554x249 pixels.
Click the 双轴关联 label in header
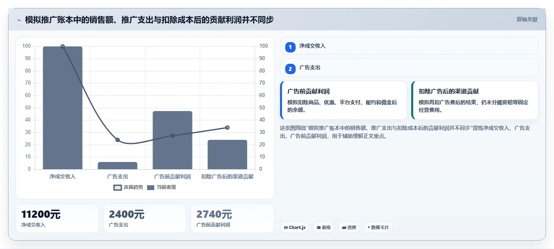tap(527, 20)
